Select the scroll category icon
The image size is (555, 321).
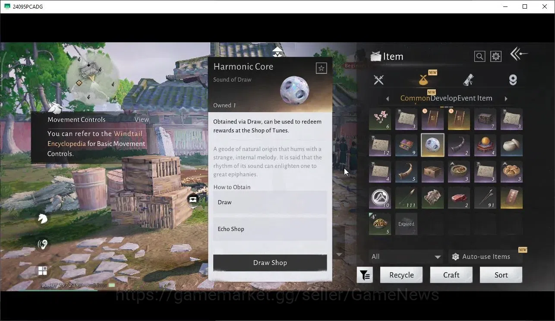(468, 79)
